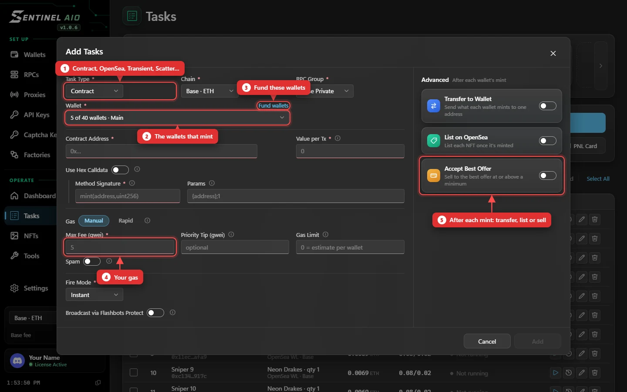Click the info icon beside Priority Tip
The image size is (627, 392).
tap(231, 234)
